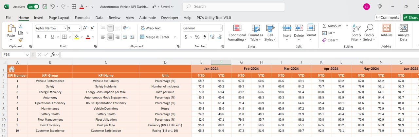Viewport: 419px width, 137px height.
Task: Click the Search box in title bar
Action: (234, 7)
